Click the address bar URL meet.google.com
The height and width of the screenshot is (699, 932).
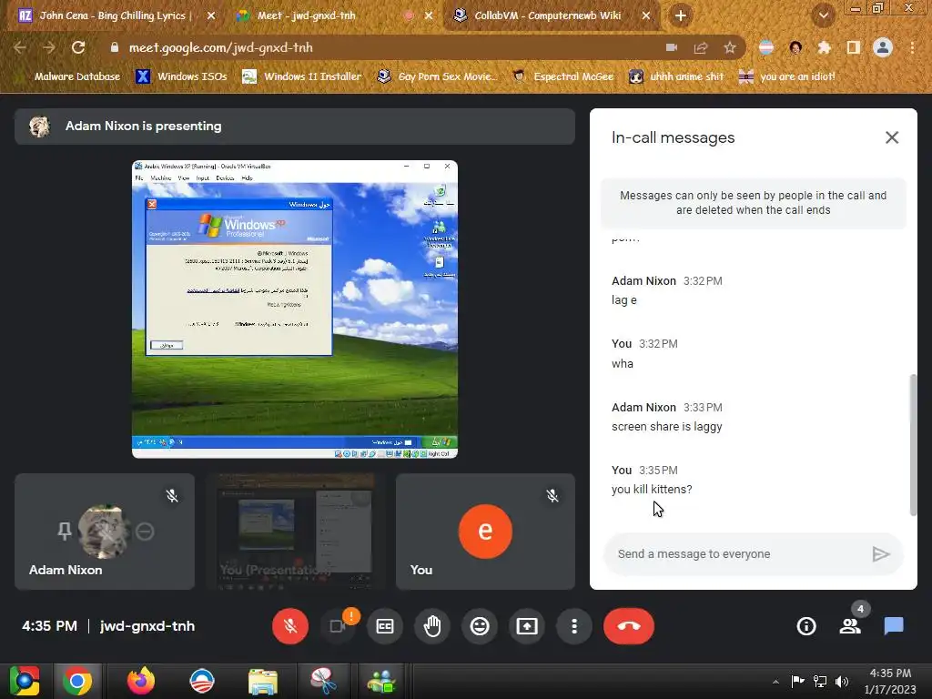click(220, 47)
